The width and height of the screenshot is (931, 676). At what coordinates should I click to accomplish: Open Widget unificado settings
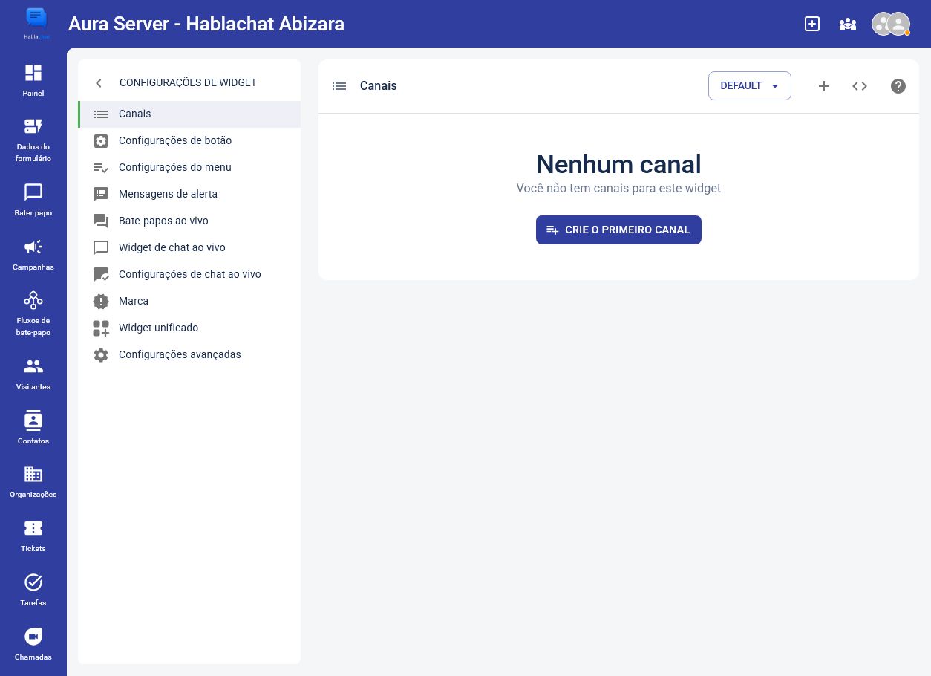click(x=189, y=328)
